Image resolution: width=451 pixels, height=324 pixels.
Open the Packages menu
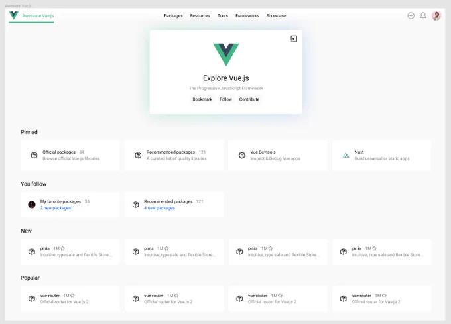point(173,15)
